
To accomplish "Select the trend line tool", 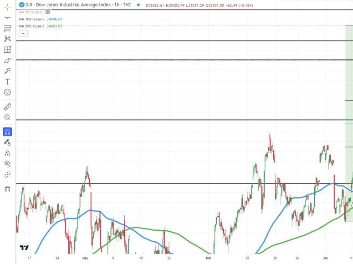I will pyautogui.click(x=7, y=18).
